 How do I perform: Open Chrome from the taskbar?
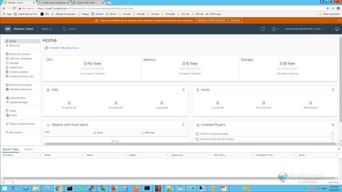tap(58, 188)
